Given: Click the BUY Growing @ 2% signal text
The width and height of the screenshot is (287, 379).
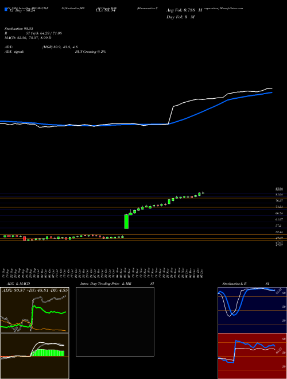Looking at the screenshot, I should [x=90, y=52].
